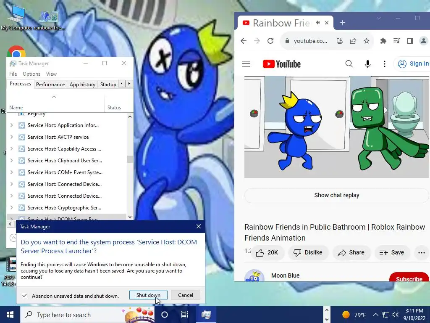Open Task View on the taskbar

(x=185, y=315)
